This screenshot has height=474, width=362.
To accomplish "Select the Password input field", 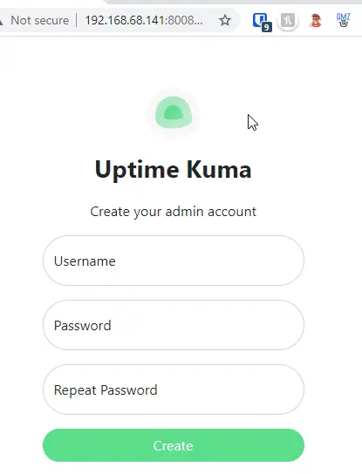I will tap(174, 325).
